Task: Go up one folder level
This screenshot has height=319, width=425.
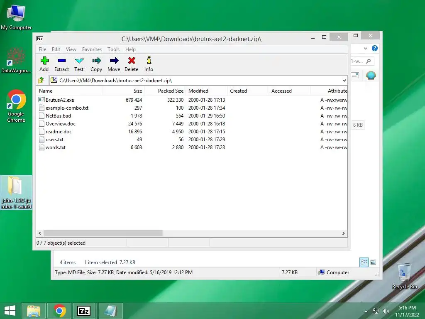Action: 41,80
